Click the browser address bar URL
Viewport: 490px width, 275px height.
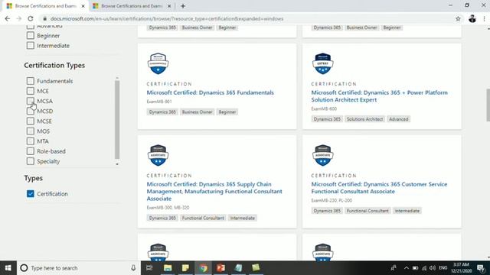click(x=167, y=18)
